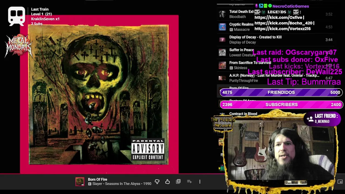Click the Born Of Fire title in the player bar

[98, 179]
